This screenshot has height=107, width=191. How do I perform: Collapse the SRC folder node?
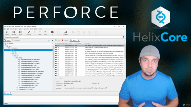pyautogui.click(x=11, y=54)
